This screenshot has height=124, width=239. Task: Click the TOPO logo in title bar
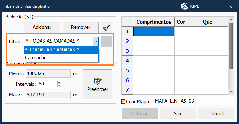[x=190, y=6]
